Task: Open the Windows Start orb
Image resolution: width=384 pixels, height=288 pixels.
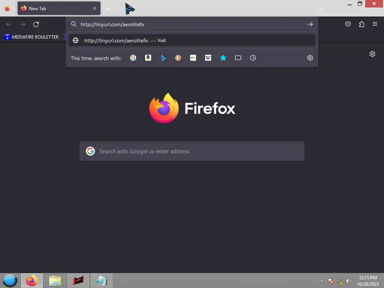Action: [10, 280]
